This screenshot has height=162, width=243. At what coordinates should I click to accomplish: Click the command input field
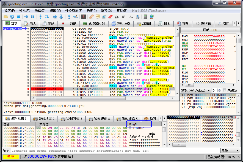pos(115,150)
